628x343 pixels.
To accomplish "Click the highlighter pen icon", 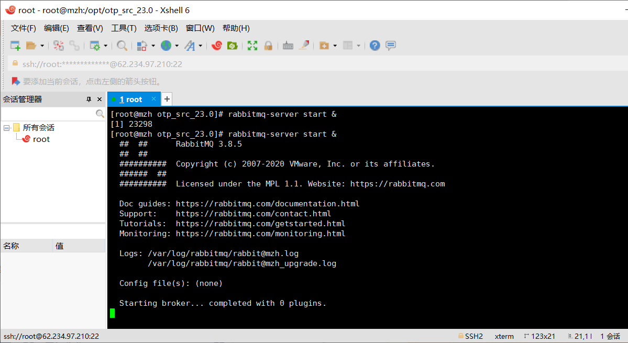I will pos(304,45).
